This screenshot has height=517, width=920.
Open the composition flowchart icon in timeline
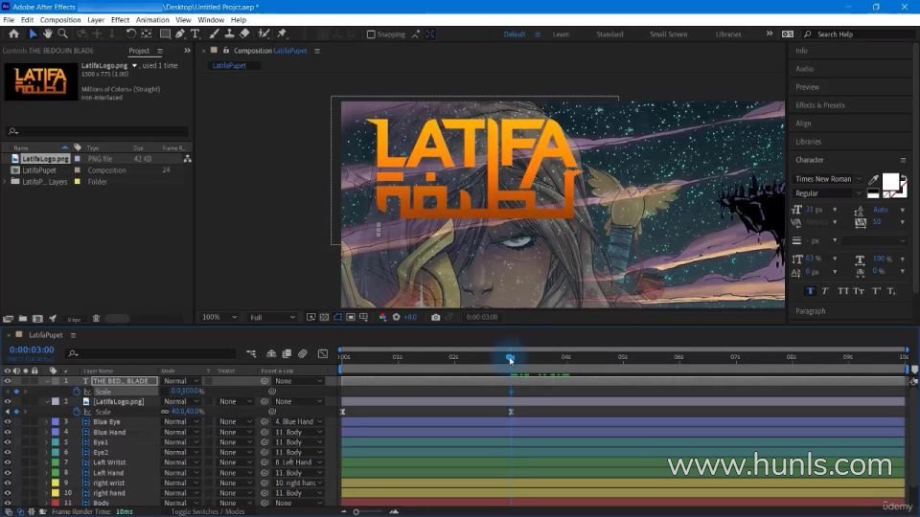(251, 353)
